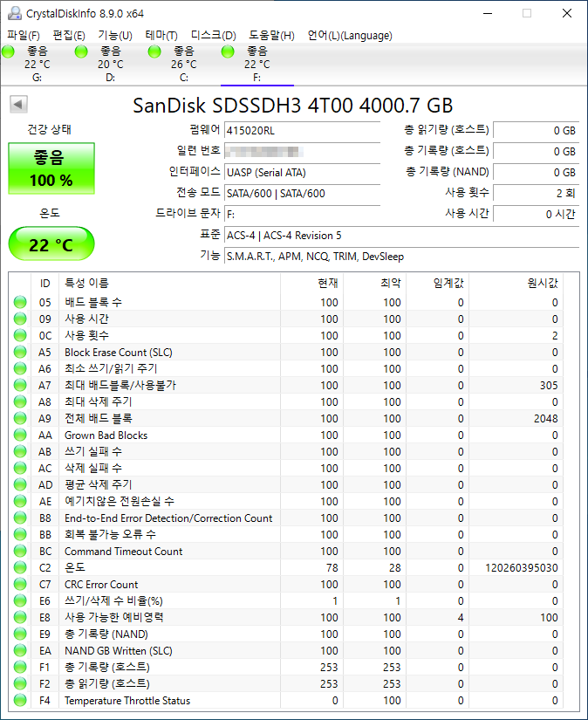The width and height of the screenshot is (588, 720).
Task: Click the transfer mode field SATA/600 | SATA/600
Action: click(x=302, y=194)
